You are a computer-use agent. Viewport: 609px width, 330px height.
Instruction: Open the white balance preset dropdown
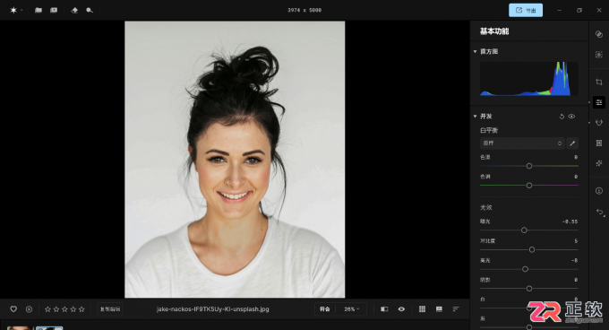pos(522,143)
